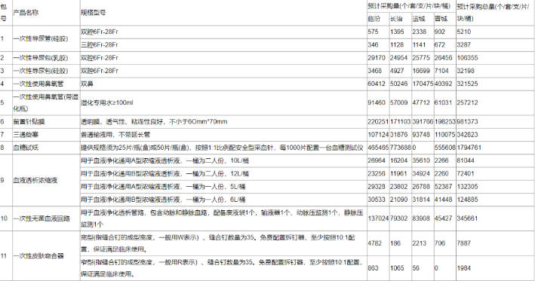
Task: Click the 一次性导尿管(硅胶) product cell
Action: point(41,38)
